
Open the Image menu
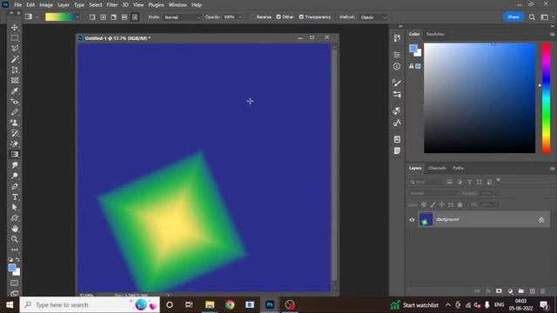(46, 5)
